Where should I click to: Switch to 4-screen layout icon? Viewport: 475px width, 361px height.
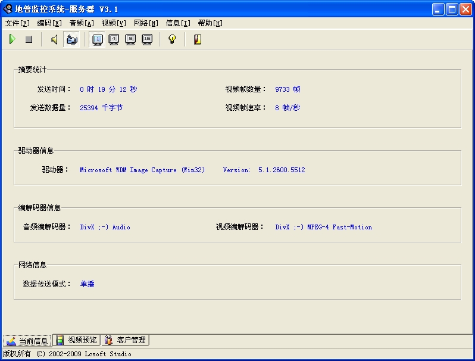point(114,39)
